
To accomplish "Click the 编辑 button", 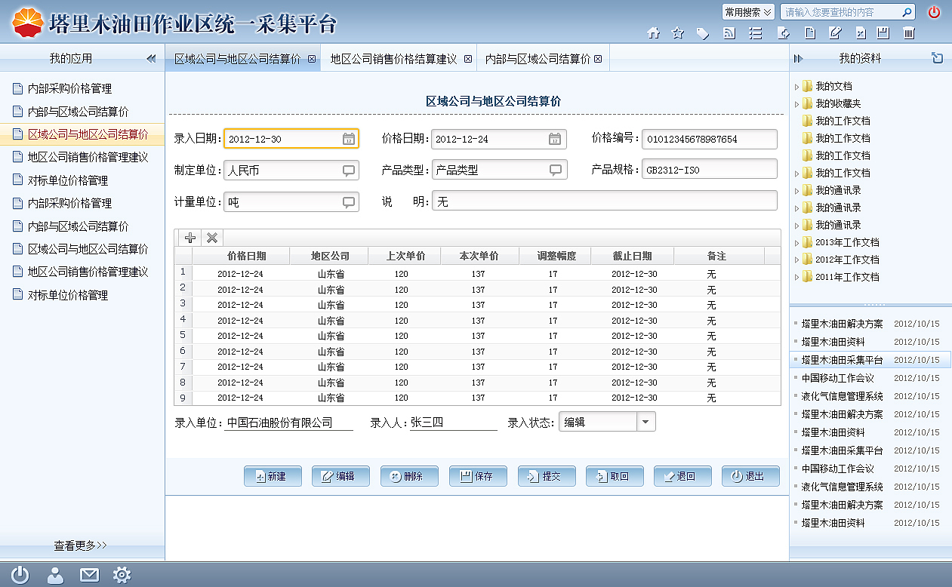I will click(x=340, y=476).
